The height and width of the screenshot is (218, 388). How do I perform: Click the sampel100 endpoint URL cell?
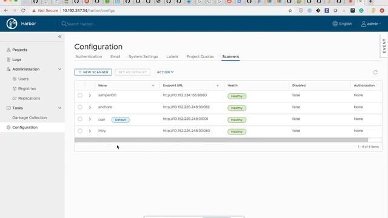184,95
